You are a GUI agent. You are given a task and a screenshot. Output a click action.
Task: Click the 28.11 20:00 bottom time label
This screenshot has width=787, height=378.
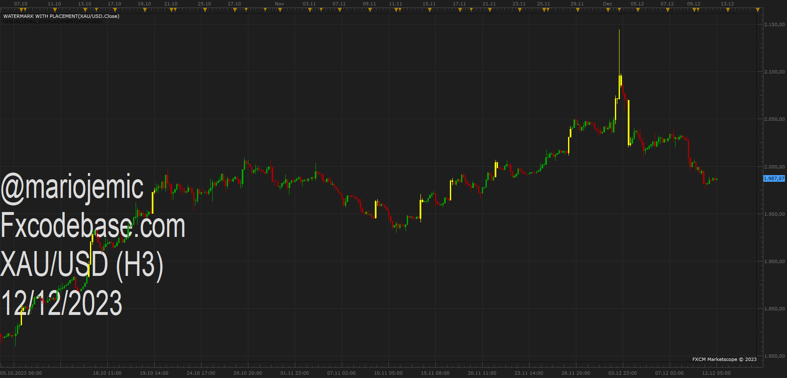[576, 373]
